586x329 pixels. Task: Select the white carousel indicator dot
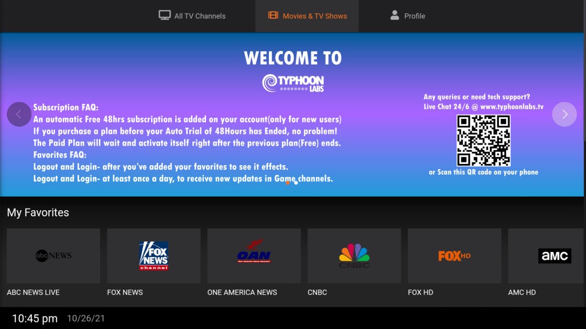(296, 183)
